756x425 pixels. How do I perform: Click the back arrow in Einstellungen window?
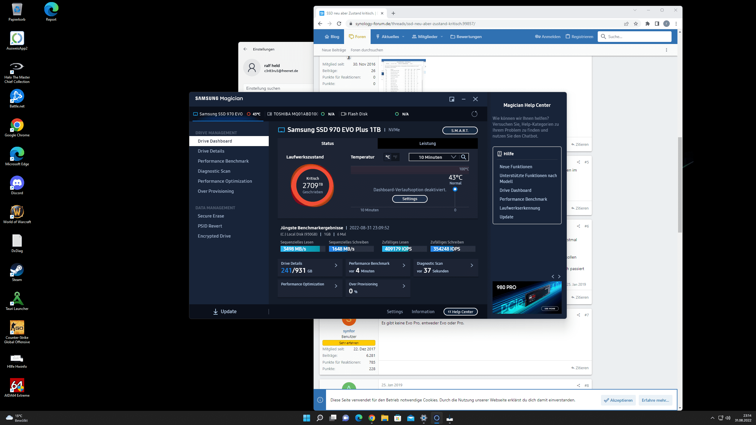(x=245, y=49)
